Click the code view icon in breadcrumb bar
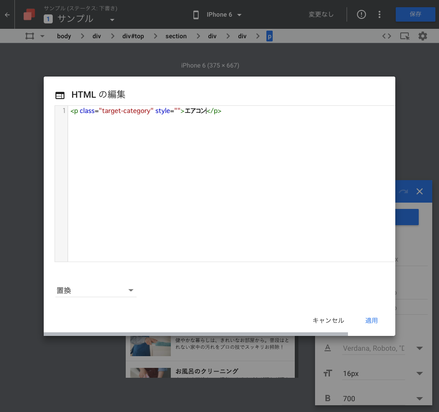The image size is (439, 412). (387, 36)
